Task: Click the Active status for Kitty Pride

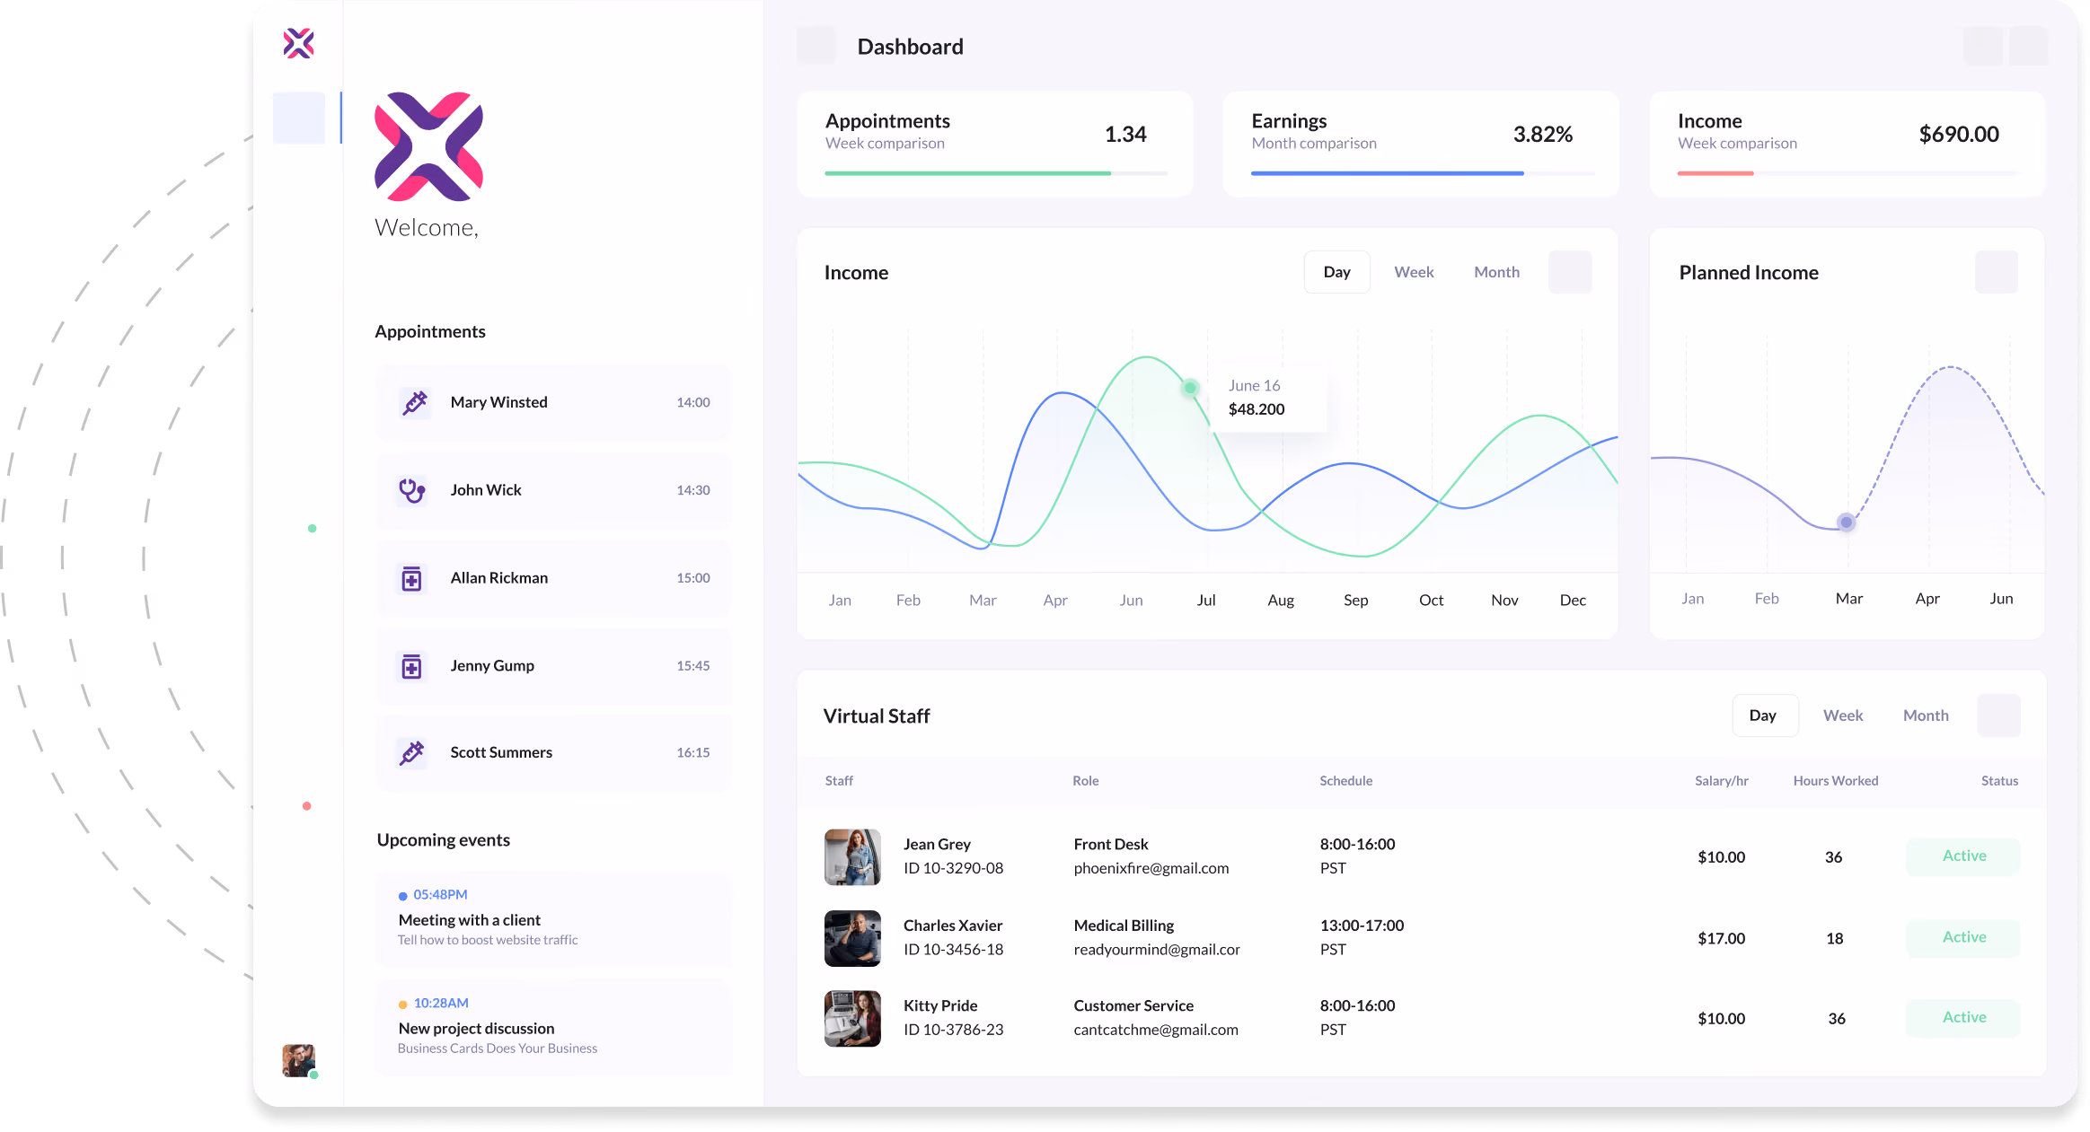Action: click(1963, 1018)
